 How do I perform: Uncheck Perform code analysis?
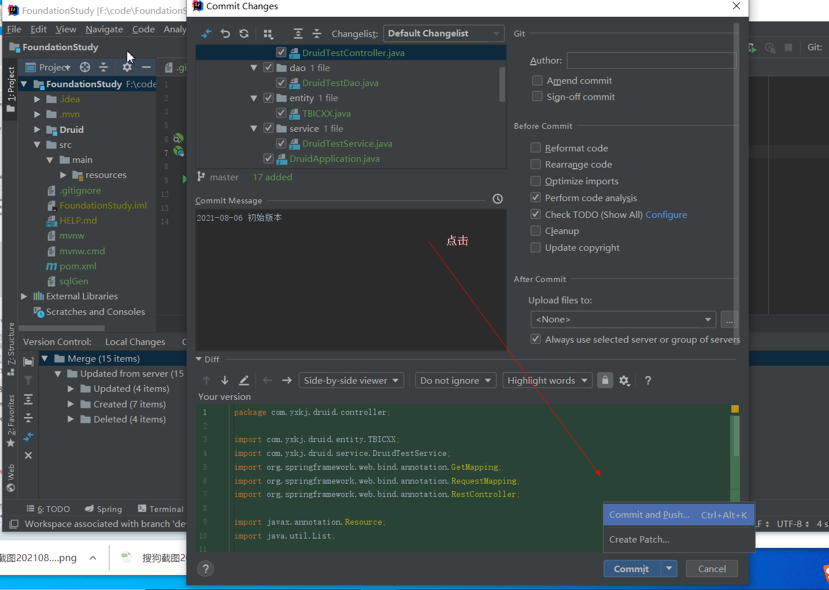coord(536,198)
